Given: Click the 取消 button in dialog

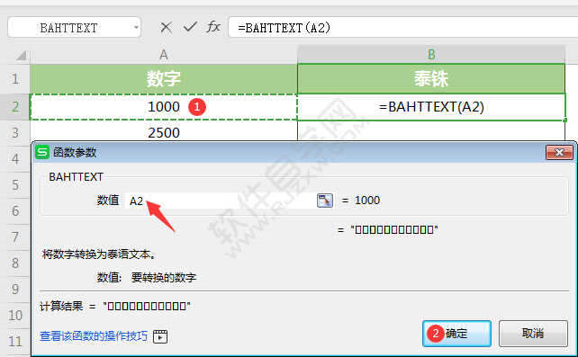Looking at the screenshot, I should (533, 334).
